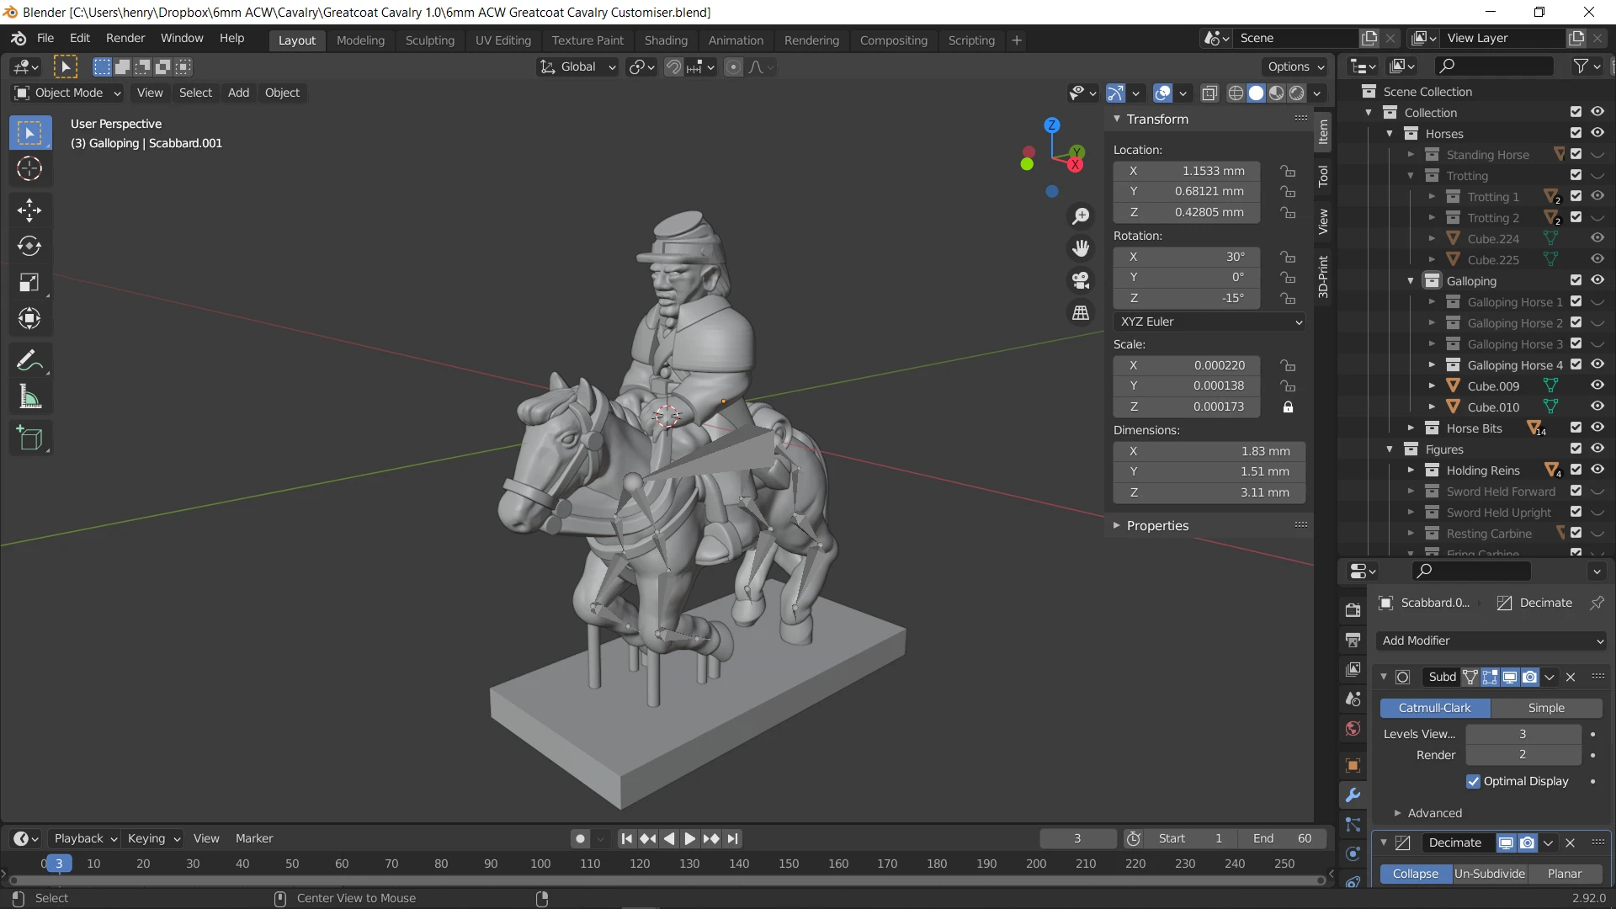Image resolution: width=1616 pixels, height=909 pixels.
Task: Uncheck the Optimal Display checkbox
Action: click(x=1473, y=782)
